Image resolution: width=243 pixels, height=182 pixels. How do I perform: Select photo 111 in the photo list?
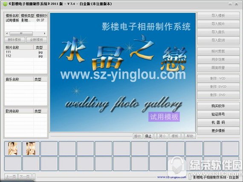pyautogui.click(x=26, y=52)
